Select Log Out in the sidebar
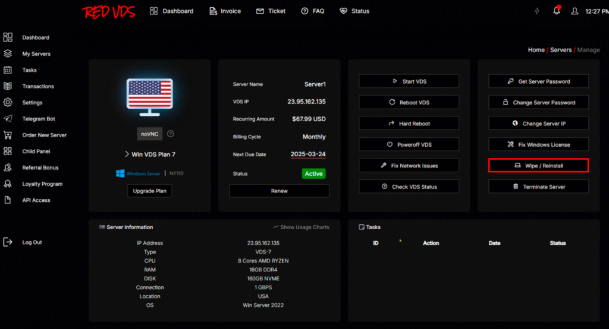The height and width of the screenshot is (329, 609). pos(32,242)
